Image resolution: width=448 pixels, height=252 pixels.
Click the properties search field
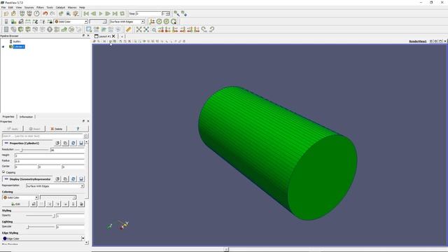click(42, 136)
